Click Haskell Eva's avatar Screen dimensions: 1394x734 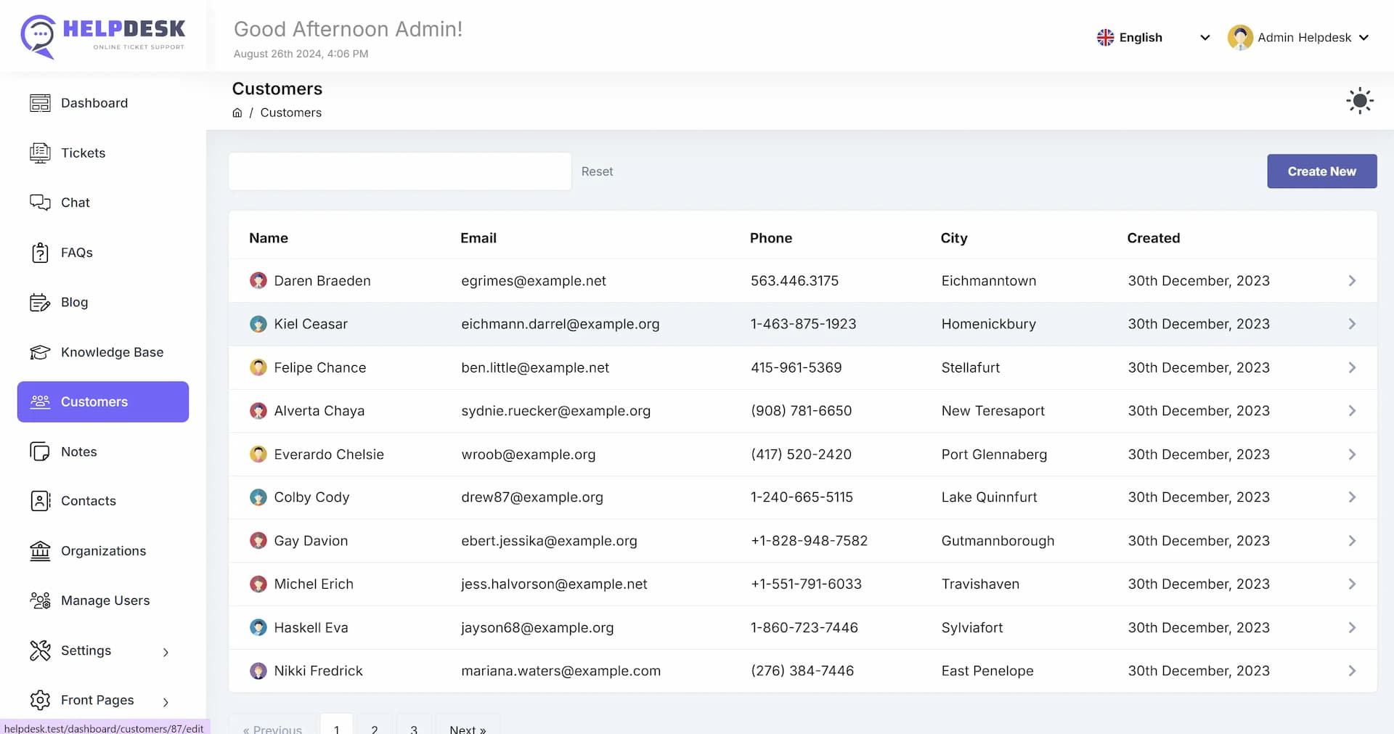coord(258,627)
